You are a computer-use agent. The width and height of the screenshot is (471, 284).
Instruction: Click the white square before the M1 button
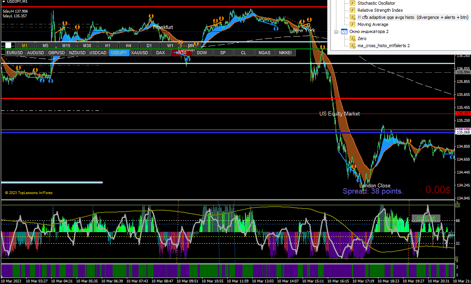[8, 45]
